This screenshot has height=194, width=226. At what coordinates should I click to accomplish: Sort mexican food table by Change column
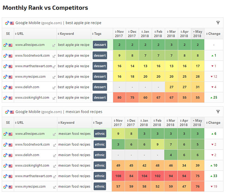tap(214, 123)
